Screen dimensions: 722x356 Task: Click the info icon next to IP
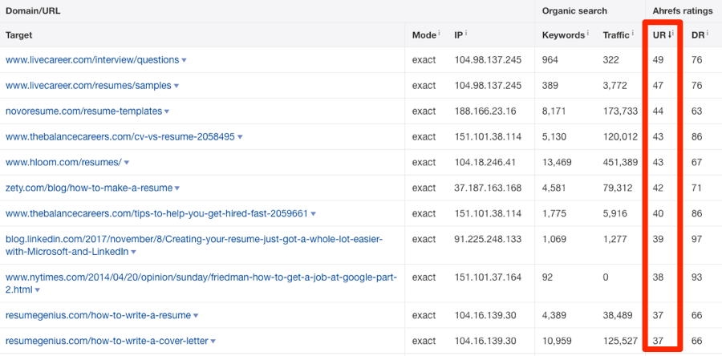click(x=467, y=34)
